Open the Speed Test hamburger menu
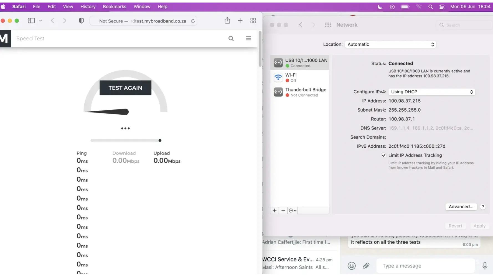493x277 pixels. pos(248,39)
